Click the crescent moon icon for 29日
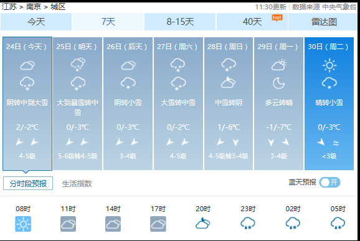The image size is (360, 241). [279, 83]
